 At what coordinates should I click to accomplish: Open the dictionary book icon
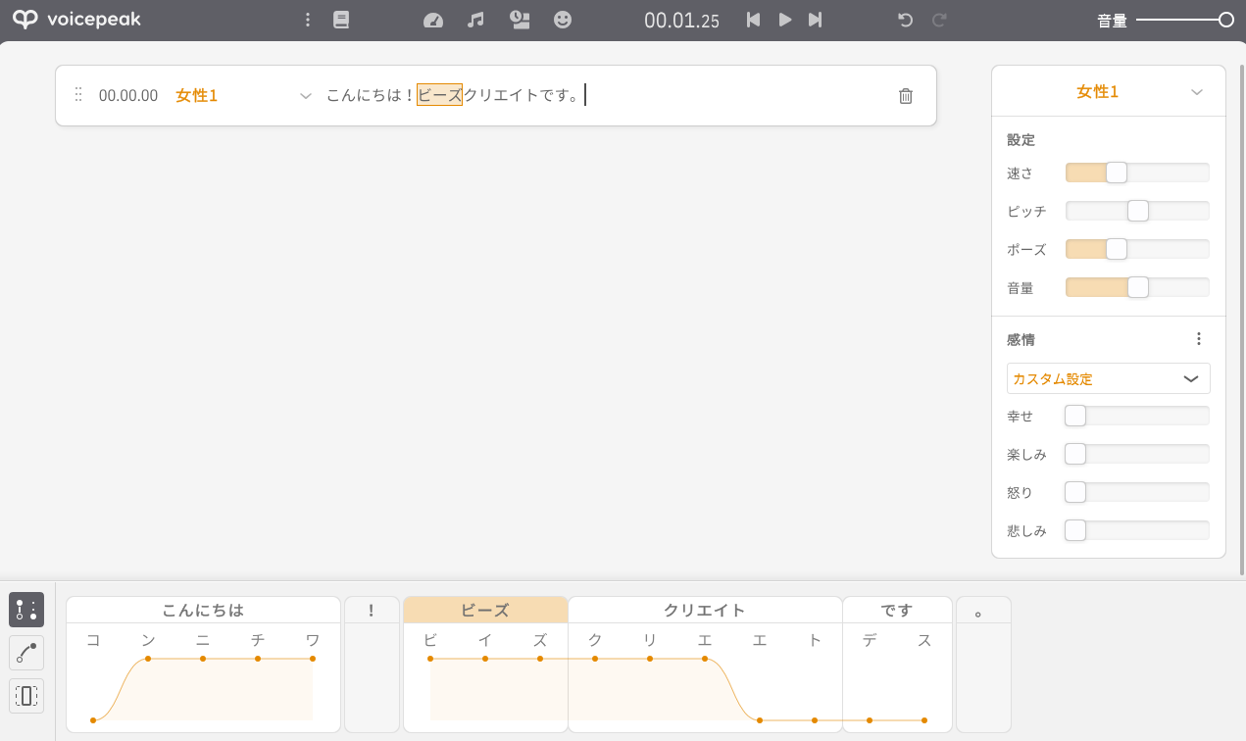[x=341, y=20]
